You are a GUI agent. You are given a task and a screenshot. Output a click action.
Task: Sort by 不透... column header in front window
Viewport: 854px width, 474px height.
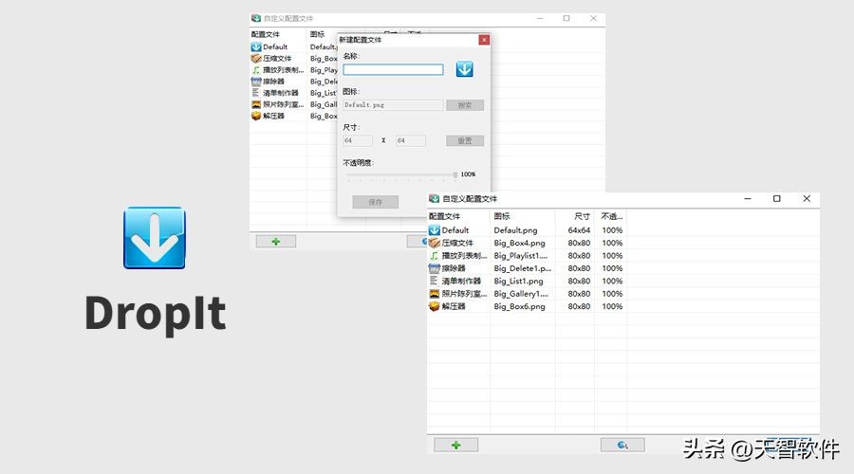click(610, 216)
